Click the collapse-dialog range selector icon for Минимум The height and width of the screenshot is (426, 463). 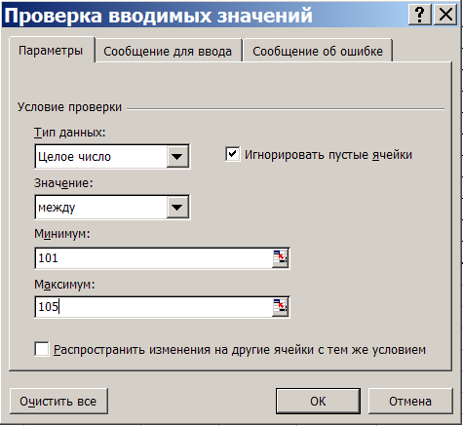click(281, 258)
